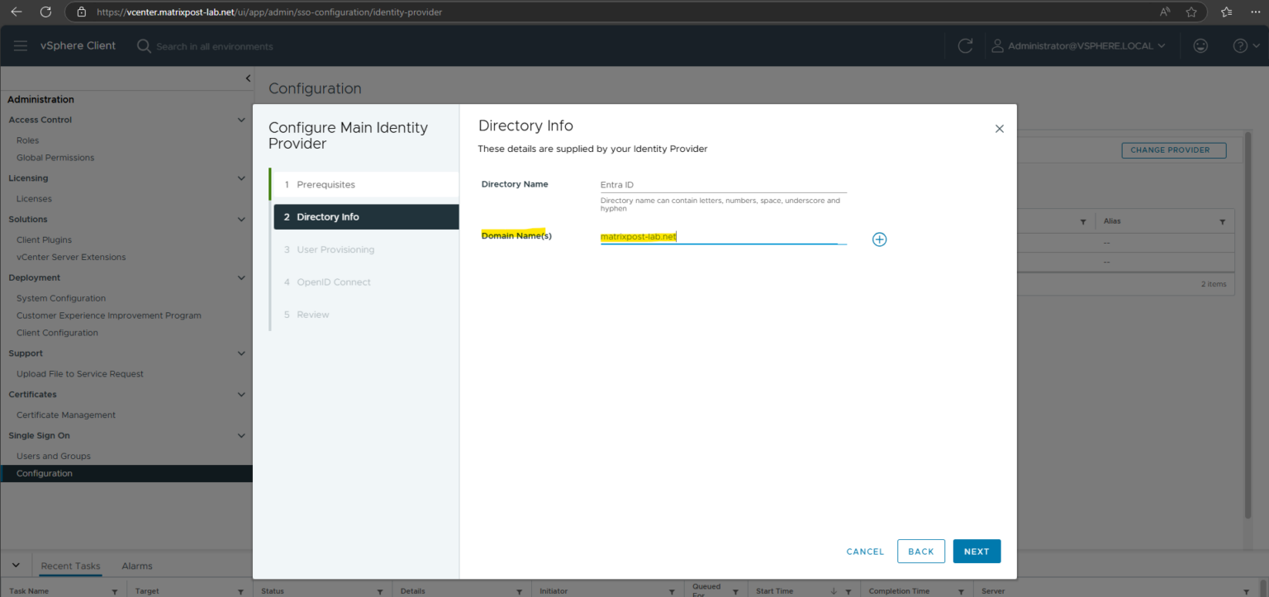Collapse the Certificates section
This screenshot has height=597, width=1269.
click(241, 394)
